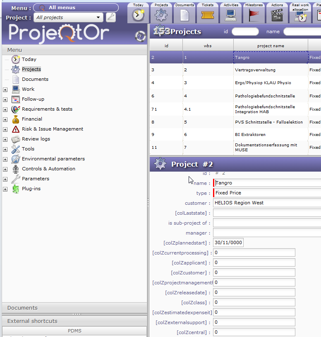Open the All projects dropdown
The height and width of the screenshot is (337, 321).
pyautogui.click(x=69, y=17)
